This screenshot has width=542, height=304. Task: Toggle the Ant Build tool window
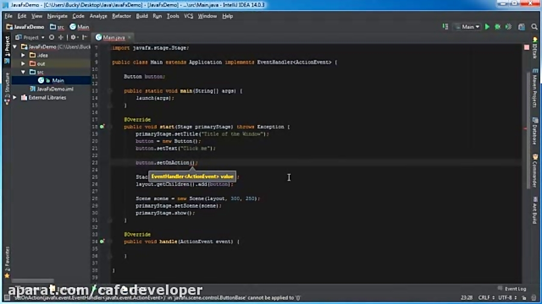535,210
